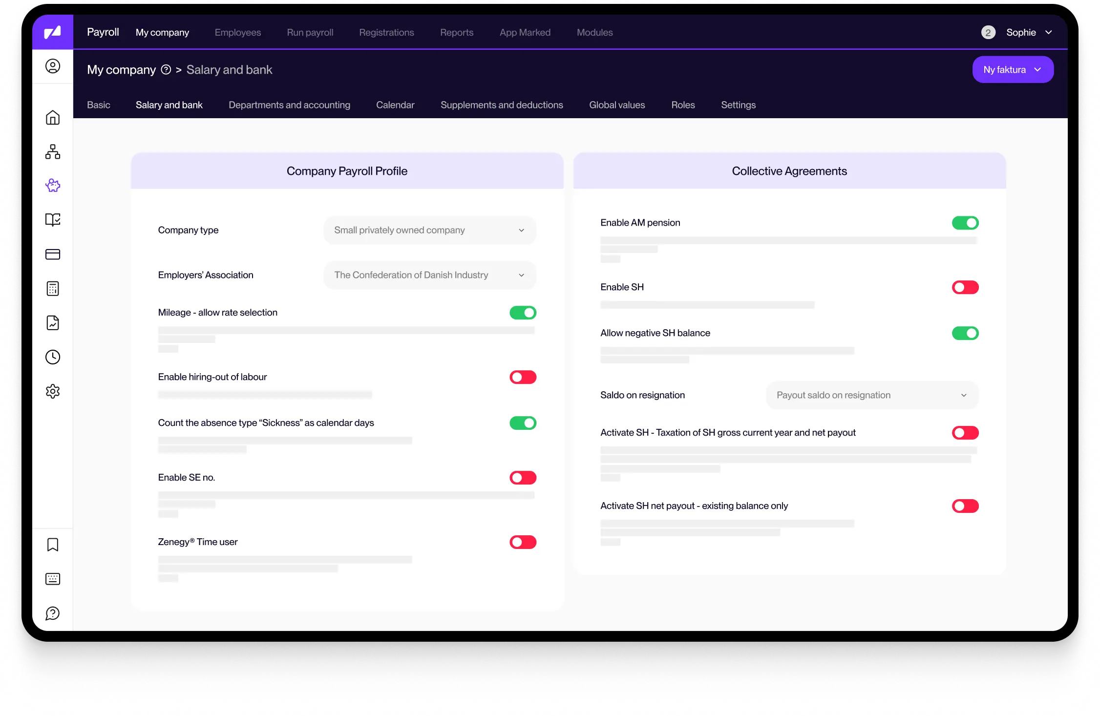Click the home icon in sidebar
This screenshot has width=1100, height=716.
(x=53, y=118)
